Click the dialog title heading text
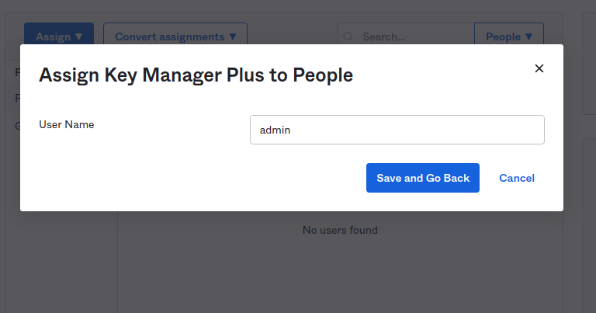 196,75
